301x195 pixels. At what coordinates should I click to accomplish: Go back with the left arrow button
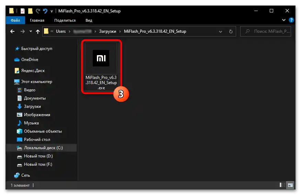pyautogui.click(x=12, y=31)
